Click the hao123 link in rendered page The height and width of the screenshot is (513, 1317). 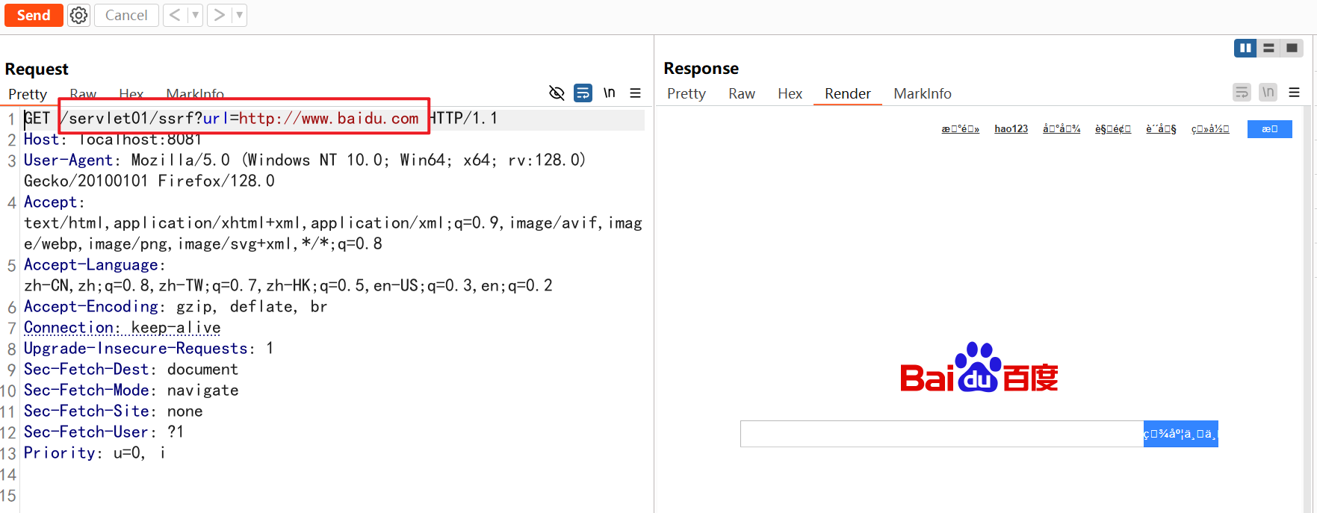tap(1011, 128)
